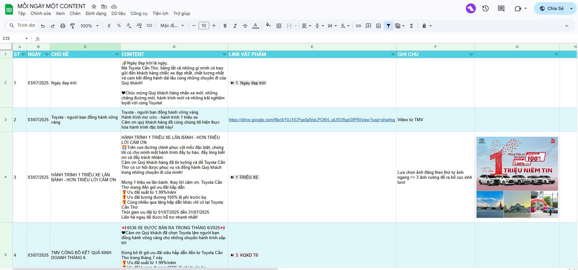Open the CONTENT column filter dropdown

pyautogui.click(x=224, y=54)
